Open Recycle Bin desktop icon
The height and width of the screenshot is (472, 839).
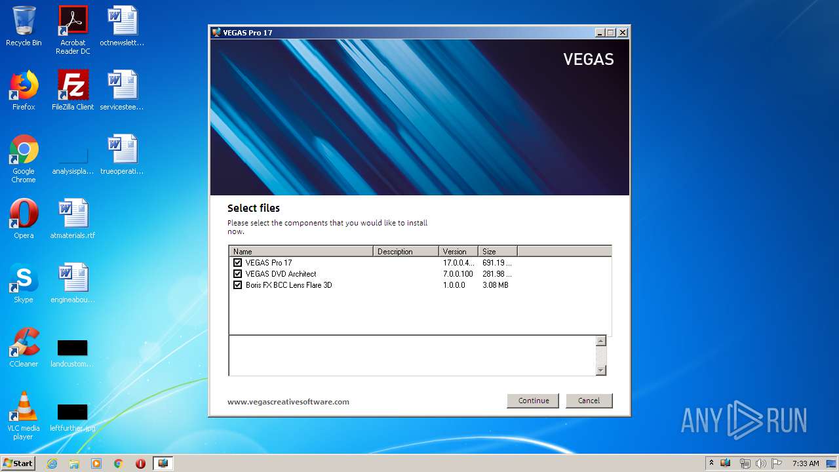point(24,27)
